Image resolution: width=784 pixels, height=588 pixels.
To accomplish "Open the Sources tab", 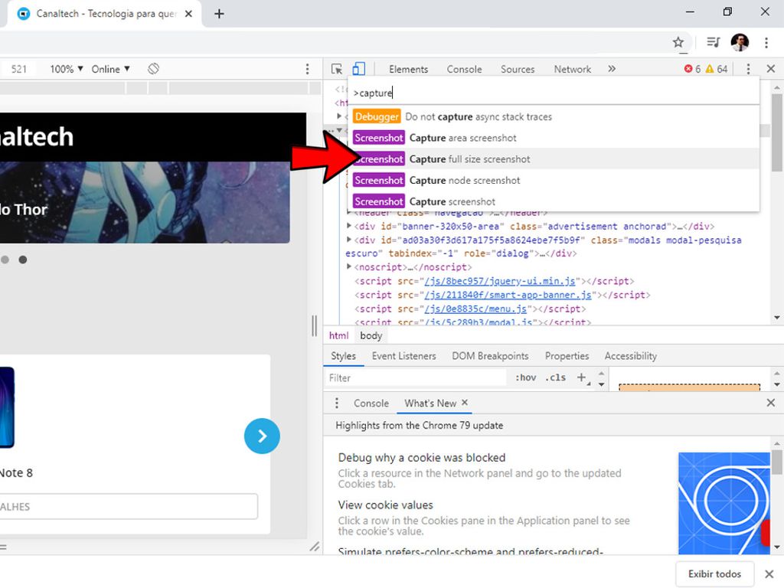I will (x=518, y=69).
